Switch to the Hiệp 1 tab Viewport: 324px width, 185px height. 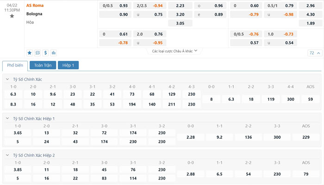pyautogui.click(x=68, y=65)
